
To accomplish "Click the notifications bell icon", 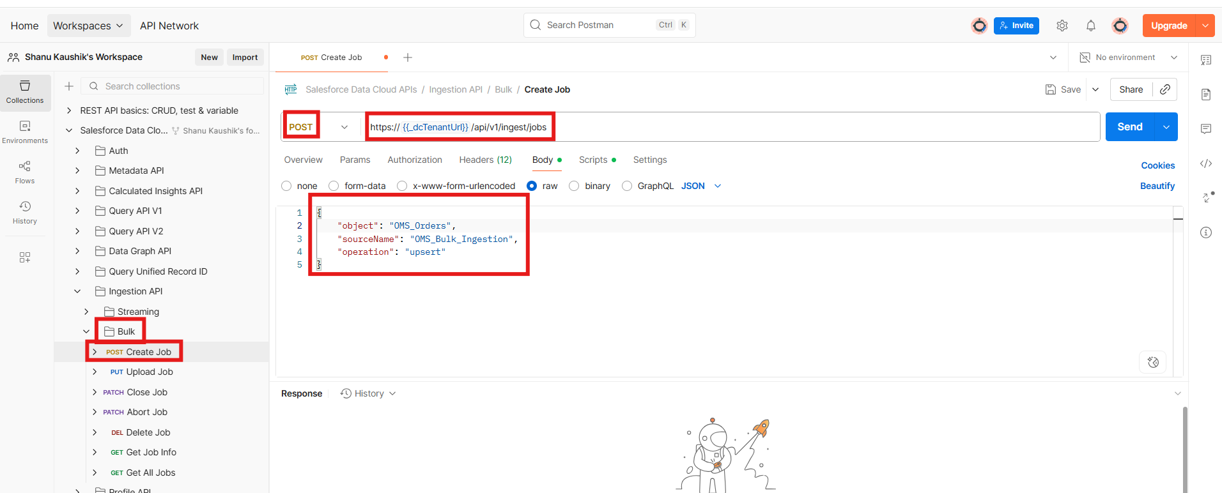I will 1090,26.
